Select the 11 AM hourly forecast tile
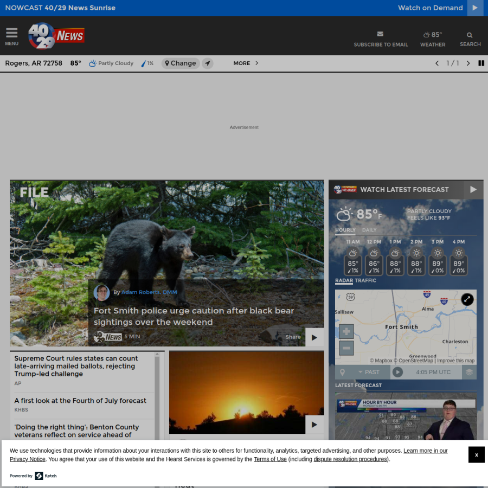The image size is (488, 488). pos(352,257)
